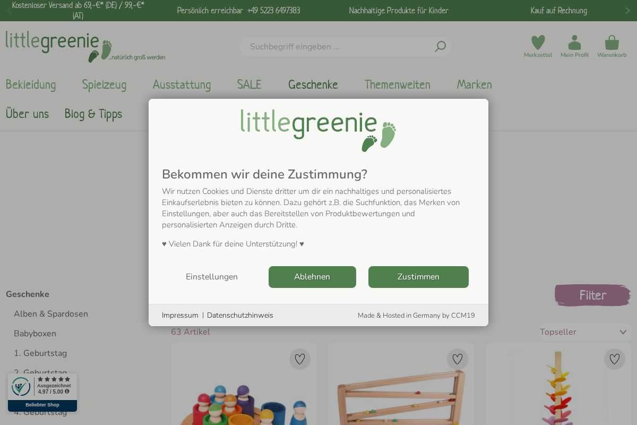Open the Spielzeug menu
This screenshot has width=637, height=425.
click(104, 84)
